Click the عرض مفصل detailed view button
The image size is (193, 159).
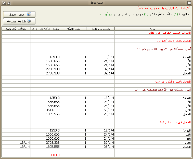(19, 15)
